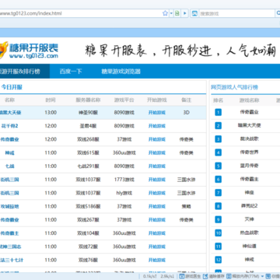Select 传奇世界 in the popularity ranking
Viewport: 280px width, 280px height.
[x=249, y=152]
